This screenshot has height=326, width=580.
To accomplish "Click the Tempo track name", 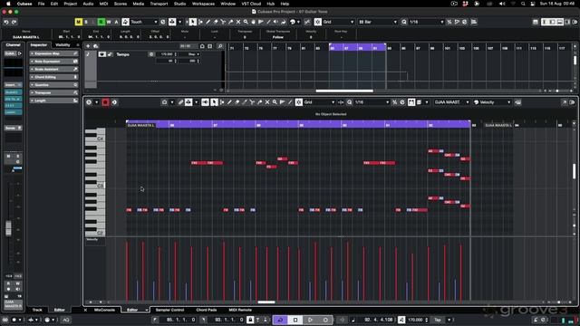I will tap(123, 54).
